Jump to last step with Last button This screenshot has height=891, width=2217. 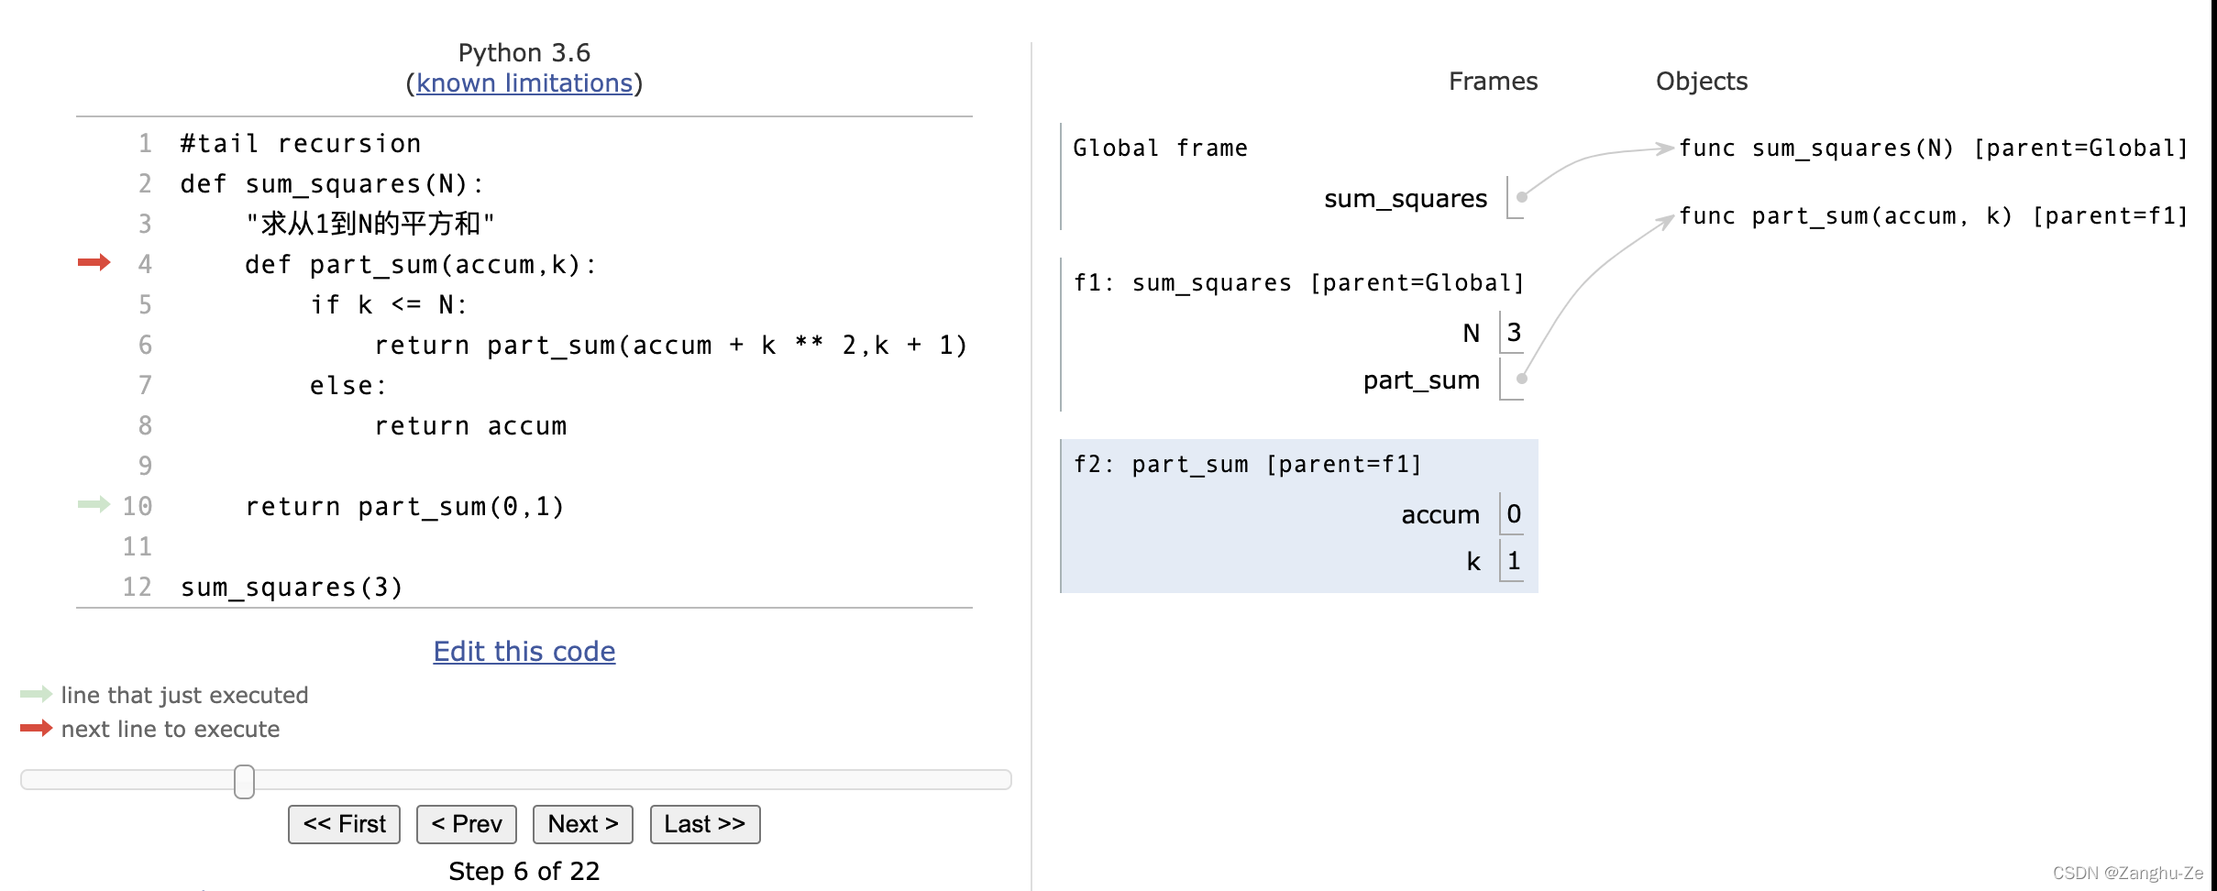(x=703, y=823)
